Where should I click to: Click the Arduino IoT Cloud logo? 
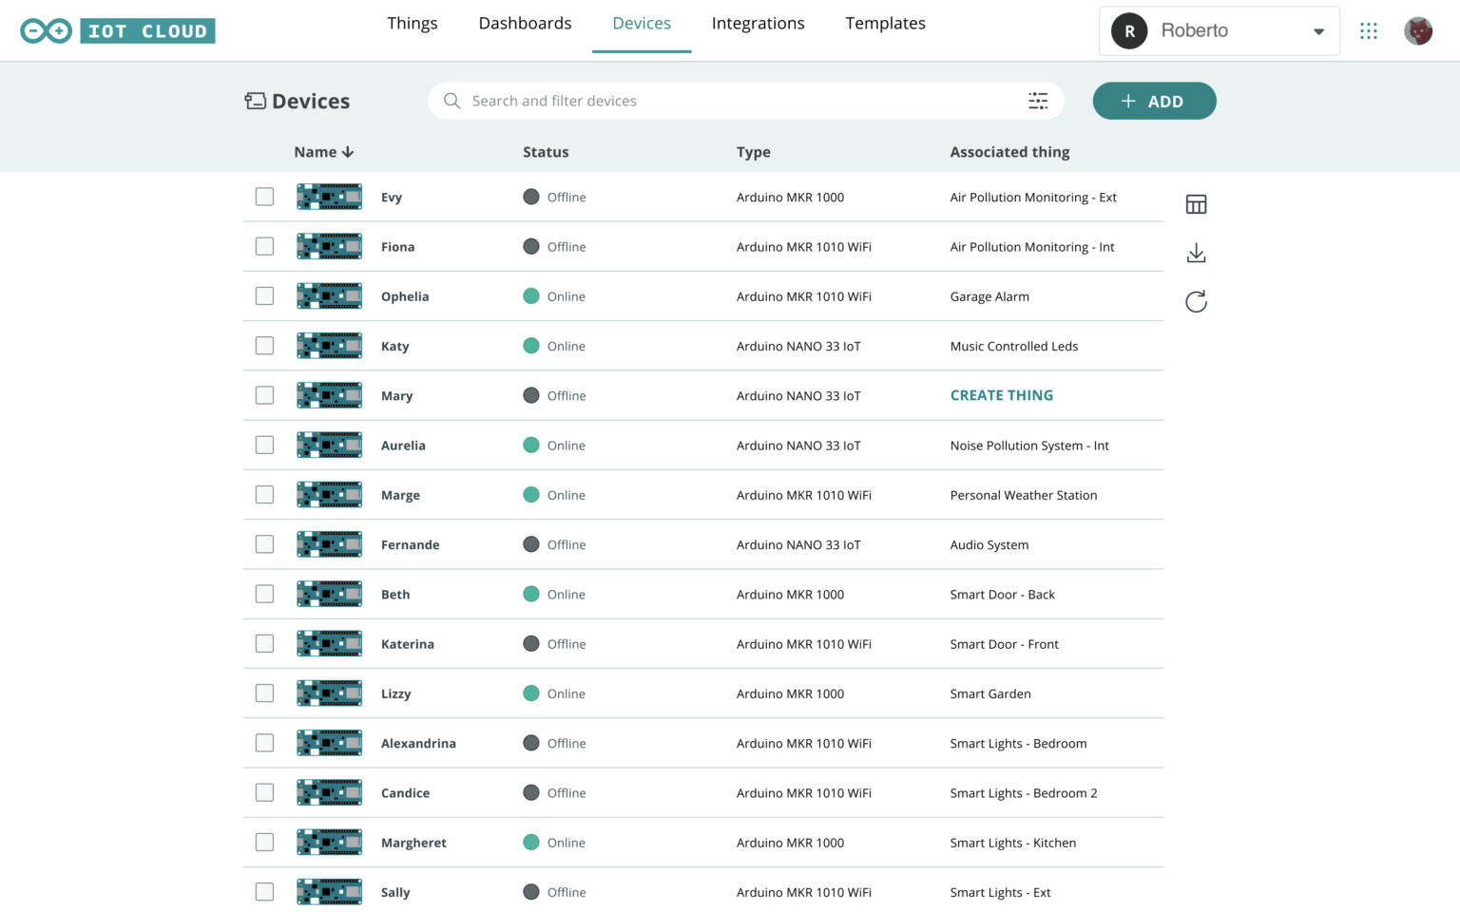pyautogui.click(x=117, y=29)
